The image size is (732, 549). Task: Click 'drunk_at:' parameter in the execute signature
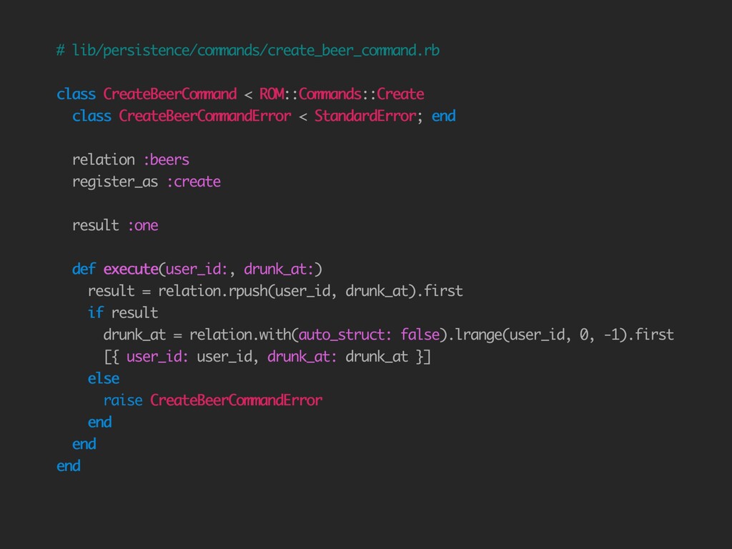(x=279, y=269)
